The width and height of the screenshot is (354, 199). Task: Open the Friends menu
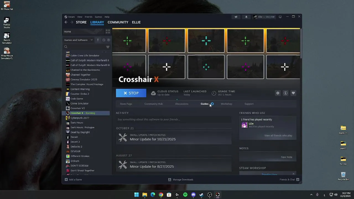coord(88,17)
